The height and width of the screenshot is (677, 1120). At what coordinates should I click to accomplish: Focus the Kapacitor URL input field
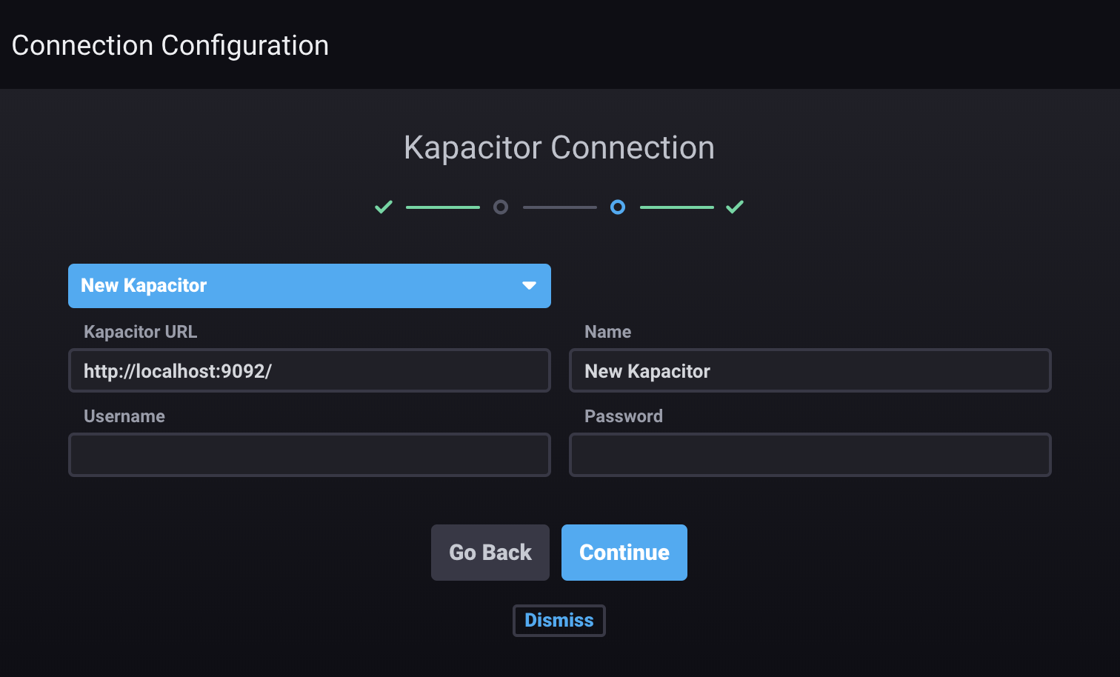(x=309, y=370)
